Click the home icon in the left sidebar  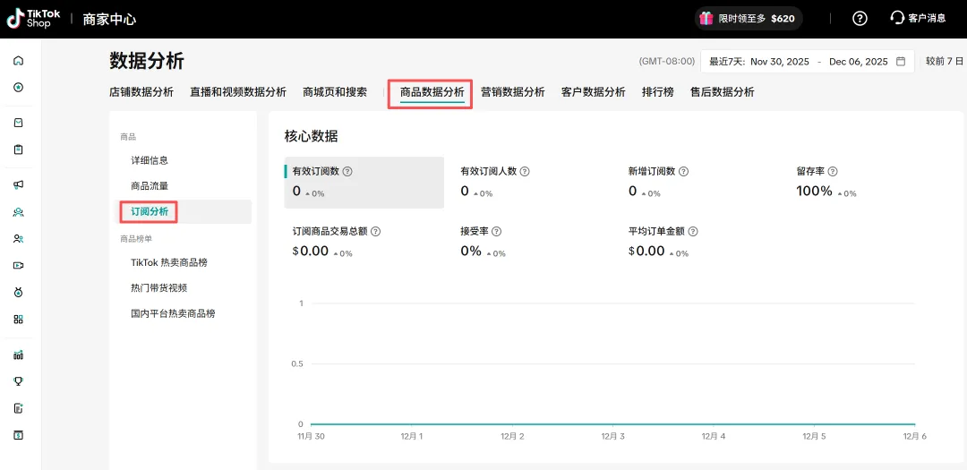coord(18,61)
